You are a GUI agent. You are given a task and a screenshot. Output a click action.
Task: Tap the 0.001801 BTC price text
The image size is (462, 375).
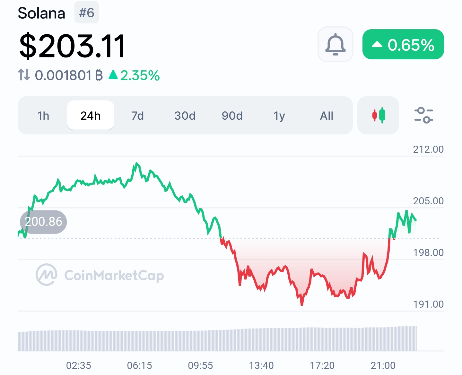click(69, 75)
